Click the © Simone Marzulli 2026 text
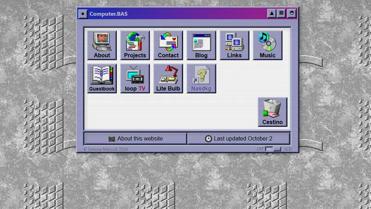 105,149
